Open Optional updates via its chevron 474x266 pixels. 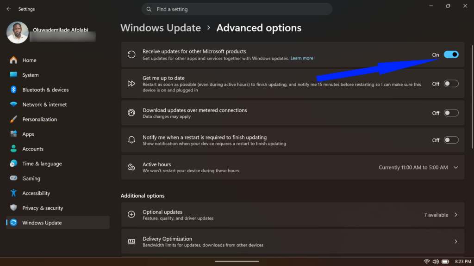455,215
